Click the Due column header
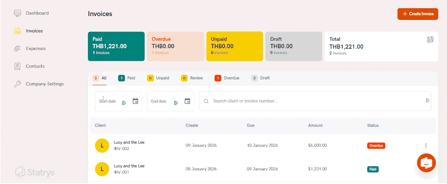The width and height of the screenshot is (447, 184). 250,125
